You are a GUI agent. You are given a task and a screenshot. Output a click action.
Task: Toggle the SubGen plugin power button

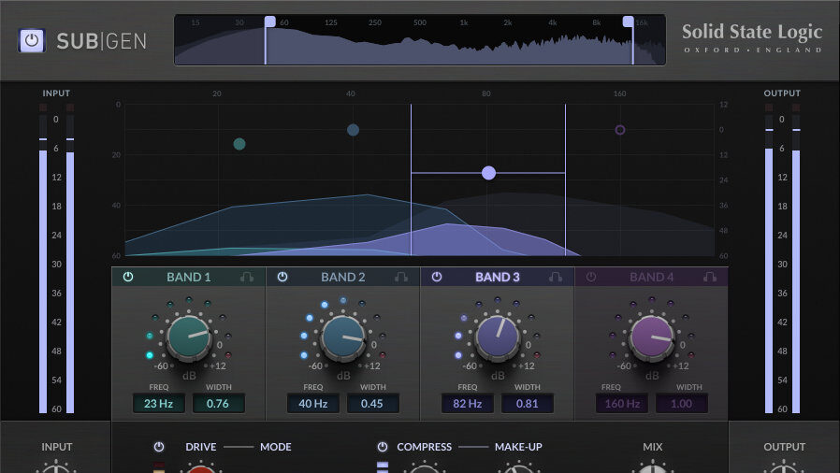[x=32, y=41]
